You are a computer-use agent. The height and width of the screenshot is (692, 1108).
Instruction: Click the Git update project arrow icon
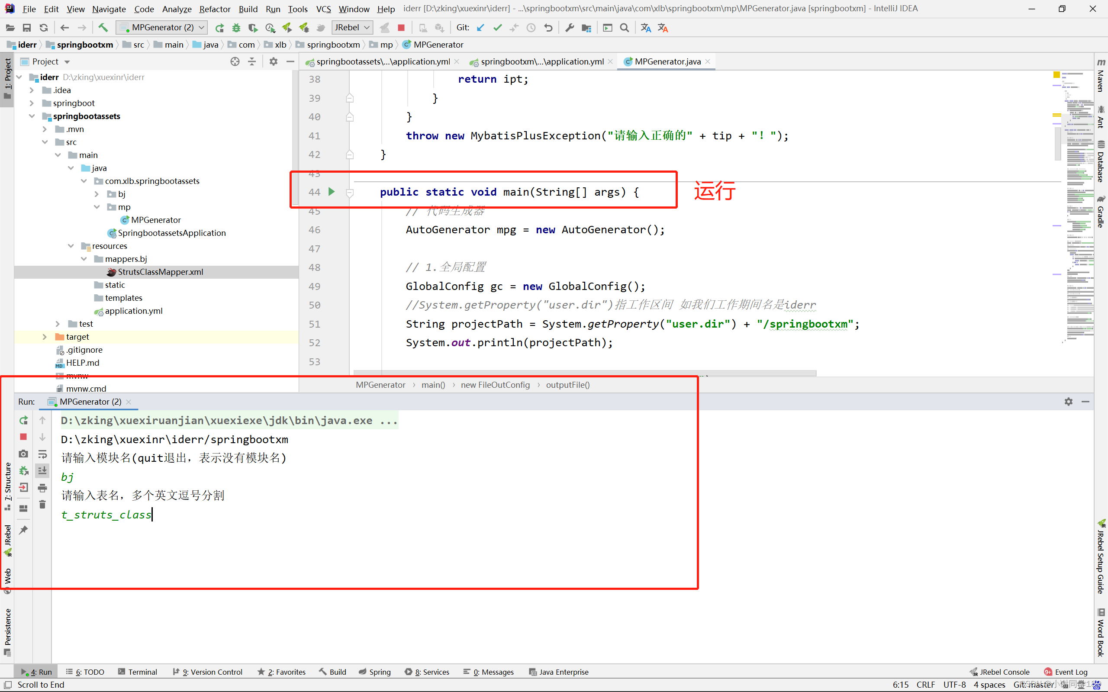click(480, 27)
